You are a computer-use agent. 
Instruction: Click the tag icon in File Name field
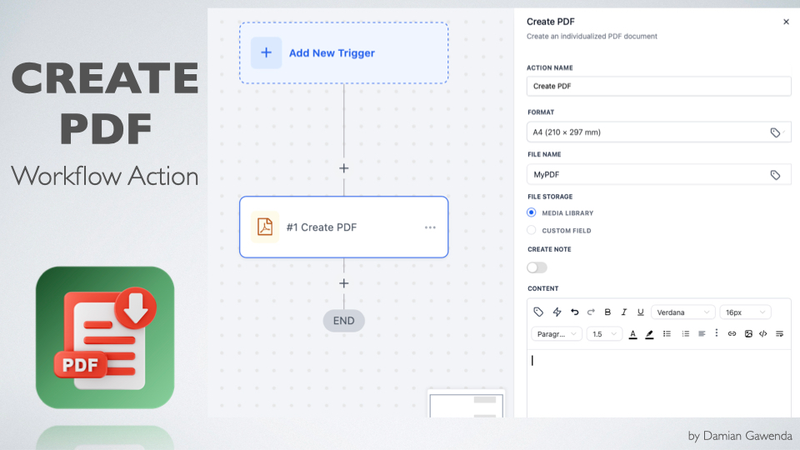[775, 175]
